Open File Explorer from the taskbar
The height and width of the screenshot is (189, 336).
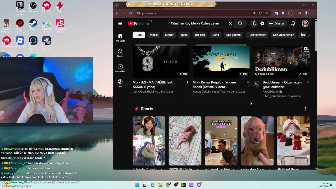(x=160, y=185)
